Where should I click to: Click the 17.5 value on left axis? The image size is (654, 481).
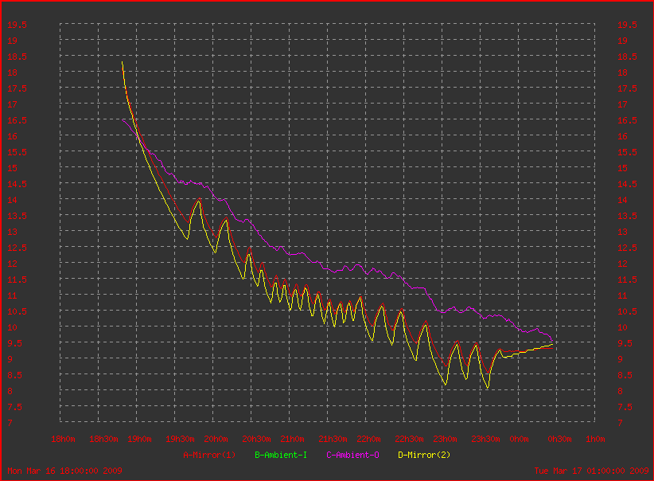point(17,88)
